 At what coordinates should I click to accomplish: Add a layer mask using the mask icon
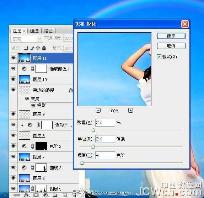click(x=36, y=195)
